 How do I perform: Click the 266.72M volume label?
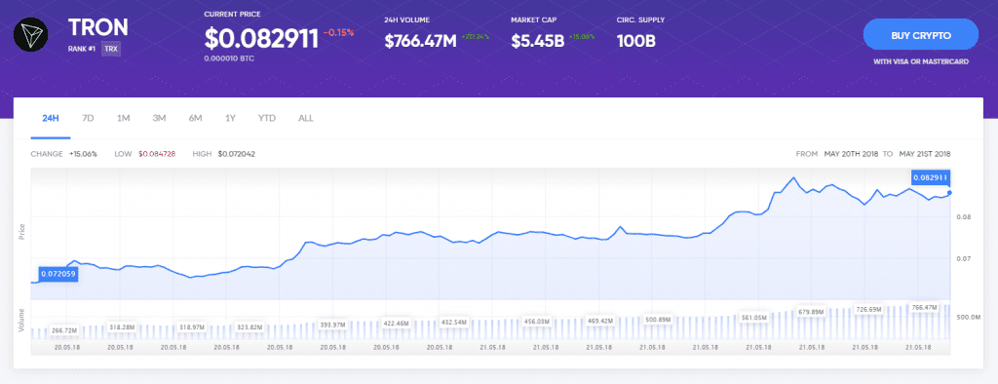pos(63,330)
